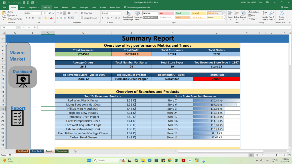This screenshot has width=292, height=164.
Task: Expand the Name Box dropdown arrow
Action: point(15,27)
